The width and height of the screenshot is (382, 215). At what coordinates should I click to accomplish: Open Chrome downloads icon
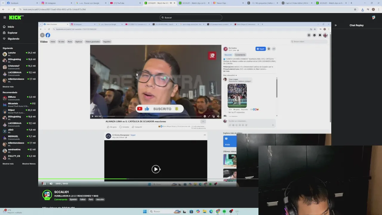pyautogui.click(x=363, y=9)
